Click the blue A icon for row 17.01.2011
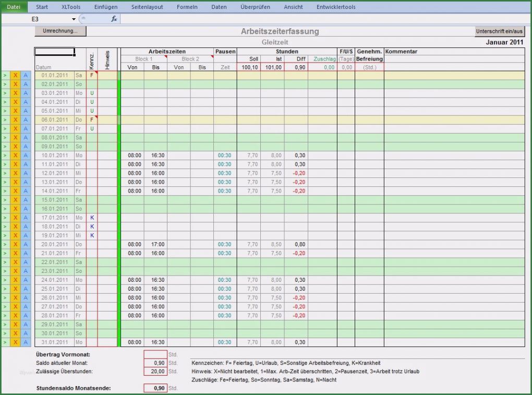Image resolution: width=532 pixels, height=395 pixels. [26, 218]
